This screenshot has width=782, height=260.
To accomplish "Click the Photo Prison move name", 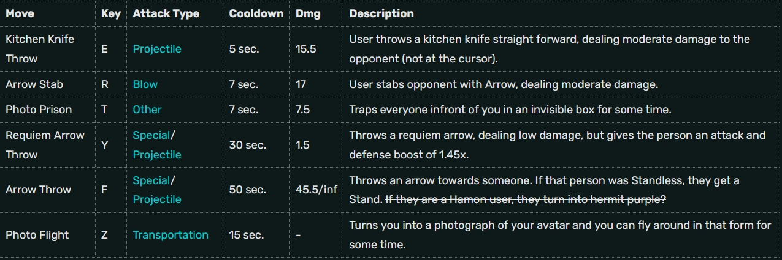I will pyautogui.click(x=39, y=110).
